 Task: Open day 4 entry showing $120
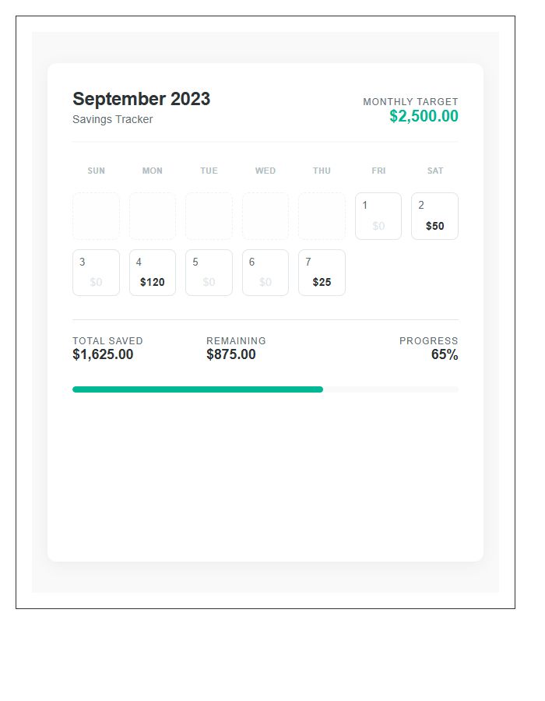coord(153,273)
